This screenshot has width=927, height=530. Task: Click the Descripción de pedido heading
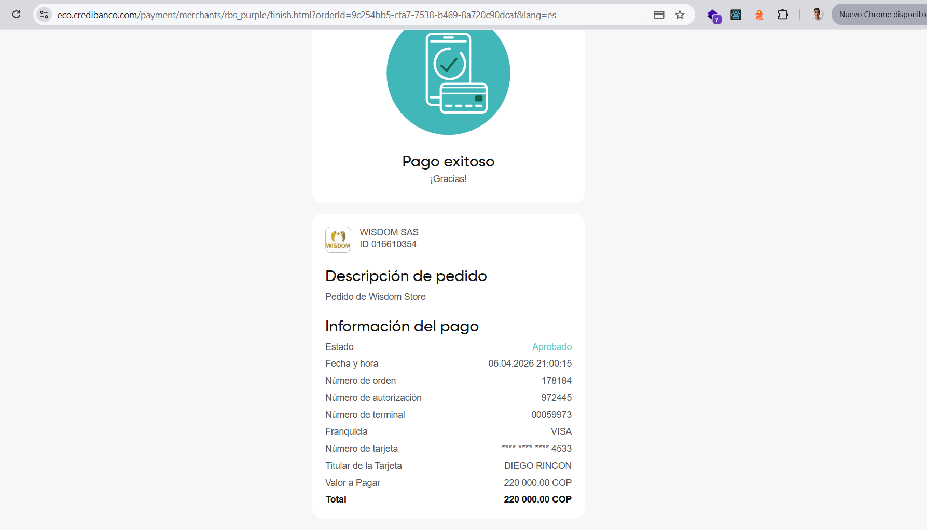click(406, 276)
